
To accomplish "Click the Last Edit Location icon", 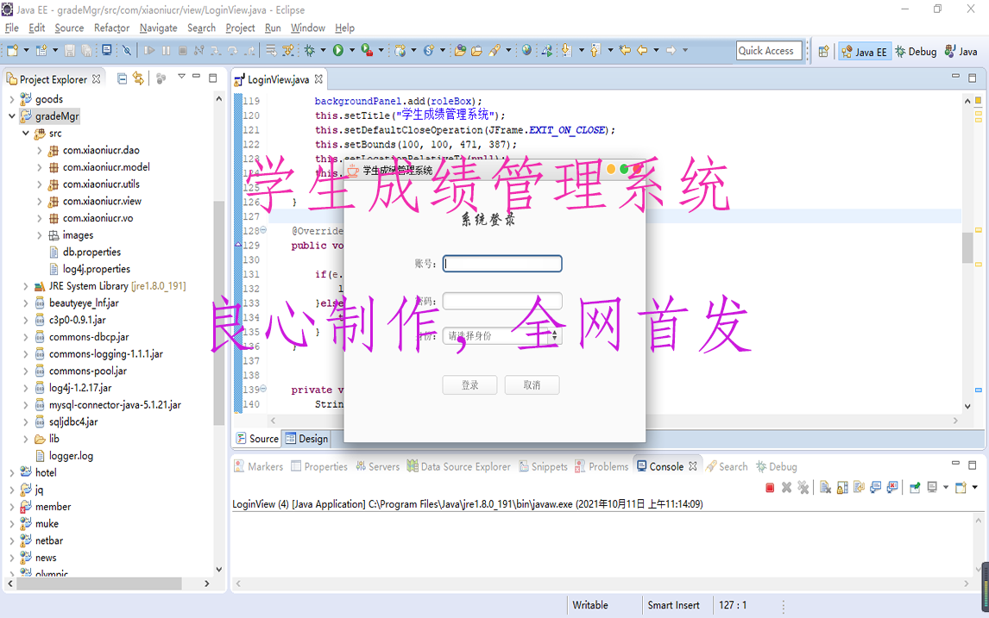I will click(x=625, y=50).
